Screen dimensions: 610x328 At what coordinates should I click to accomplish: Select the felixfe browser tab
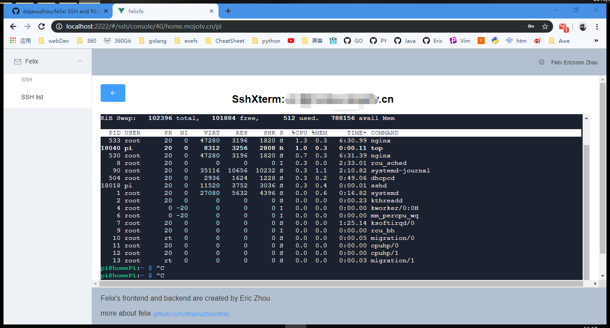tap(165, 11)
